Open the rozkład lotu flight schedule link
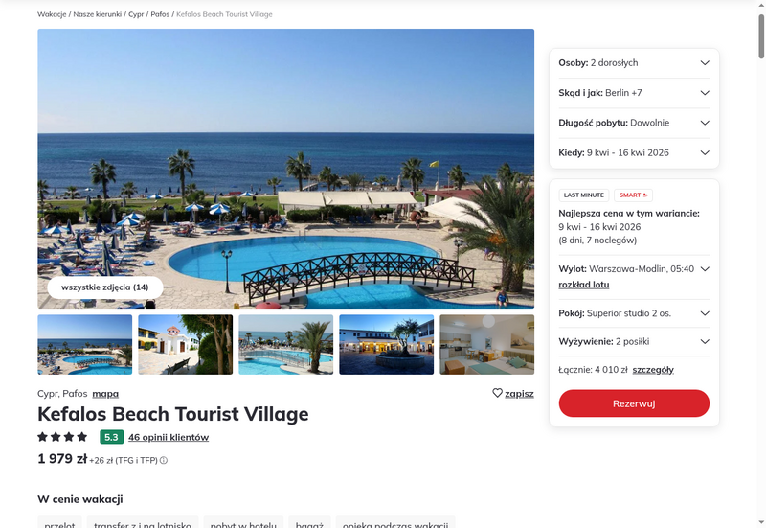The height and width of the screenshot is (528, 766). pos(584,285)
